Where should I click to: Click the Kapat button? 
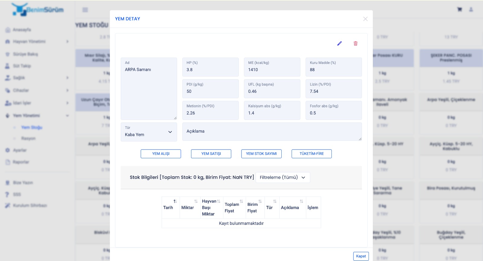[361, 256]
